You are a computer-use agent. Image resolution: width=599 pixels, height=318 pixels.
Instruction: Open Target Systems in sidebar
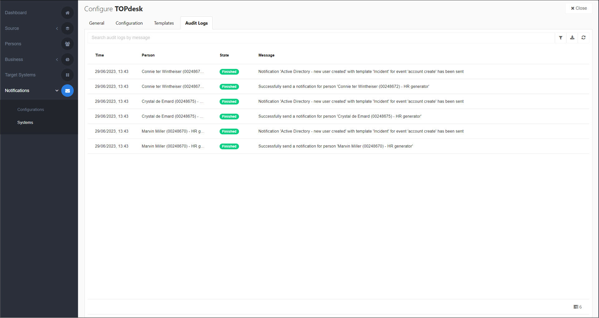(x=20, y=75)
